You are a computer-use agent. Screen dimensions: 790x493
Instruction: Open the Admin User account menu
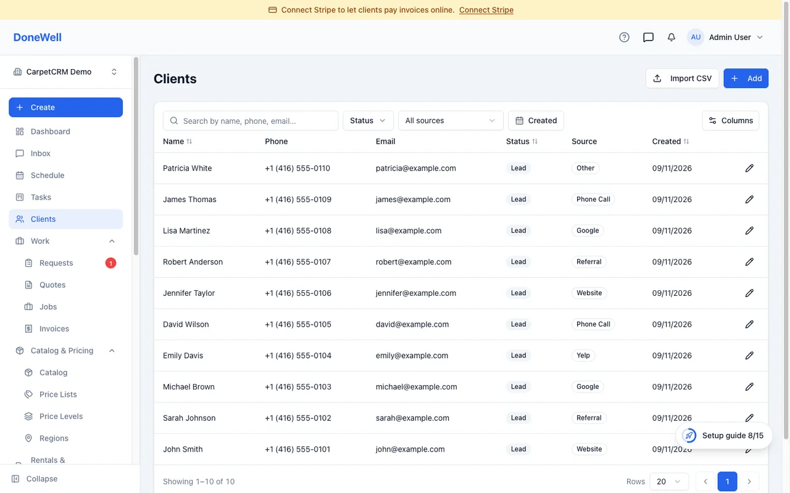click(x=725, y=37)
